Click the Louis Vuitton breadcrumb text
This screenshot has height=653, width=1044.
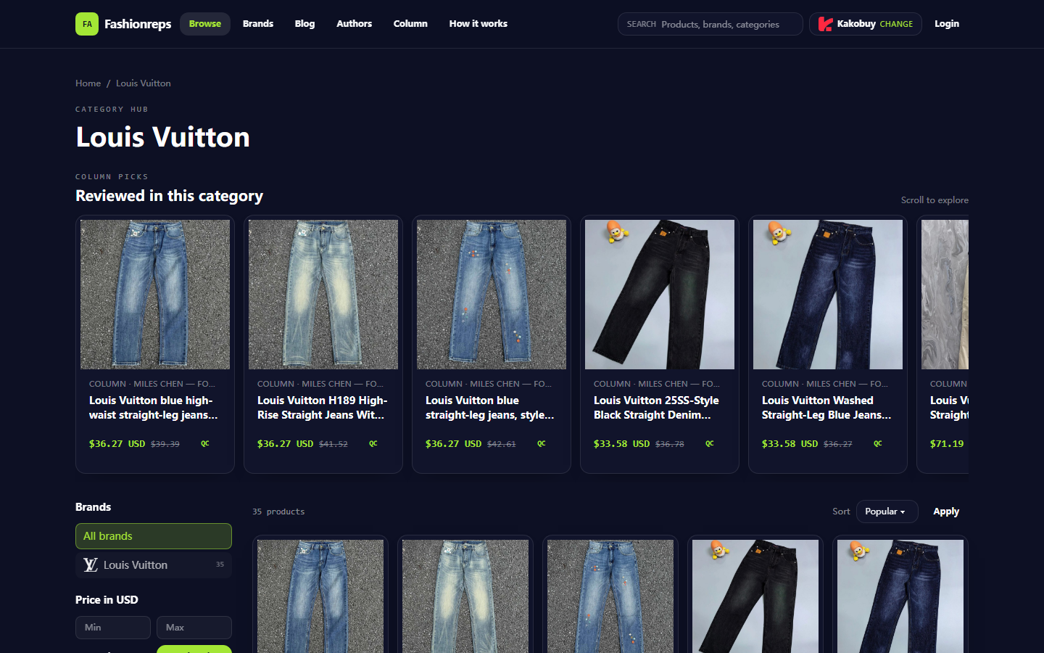[x=144, y=83]
